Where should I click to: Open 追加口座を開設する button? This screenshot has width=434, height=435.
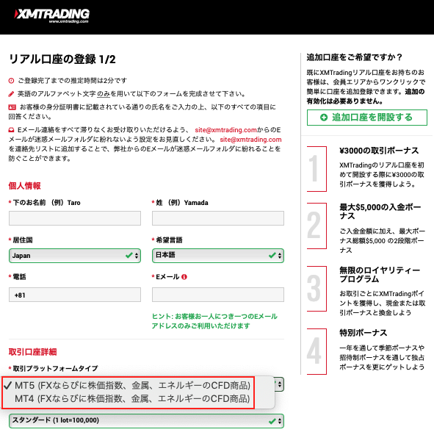(367, 118)
